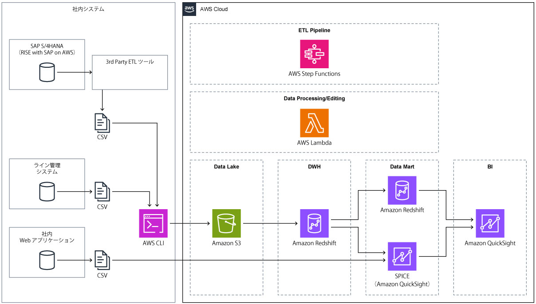Click the AWS Step Functions icon

[314, 54]
